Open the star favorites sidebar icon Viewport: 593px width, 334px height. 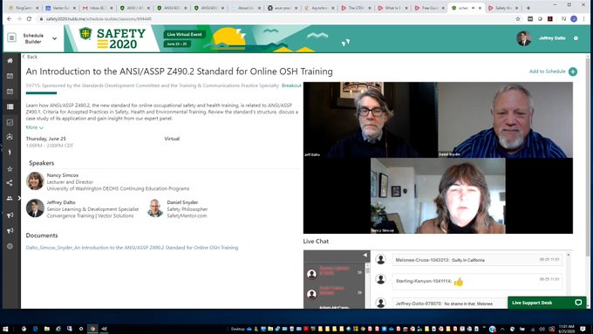10,168
